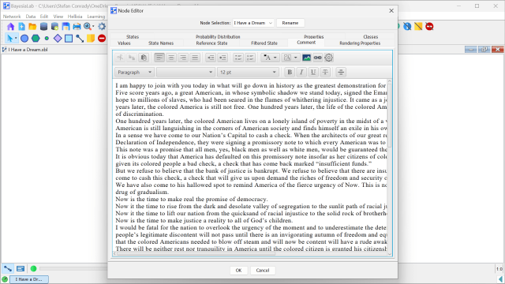The width and height of the screenshot is (505, 284).
Task: Insert bulleted list in comment
Action: coord(238,58)
